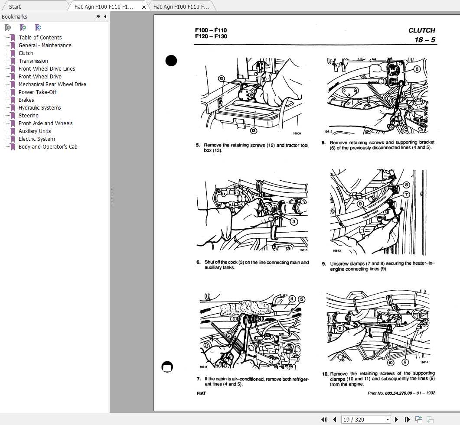
Task: Click the heater line clamps illustration for step 9
Action: 378,212
